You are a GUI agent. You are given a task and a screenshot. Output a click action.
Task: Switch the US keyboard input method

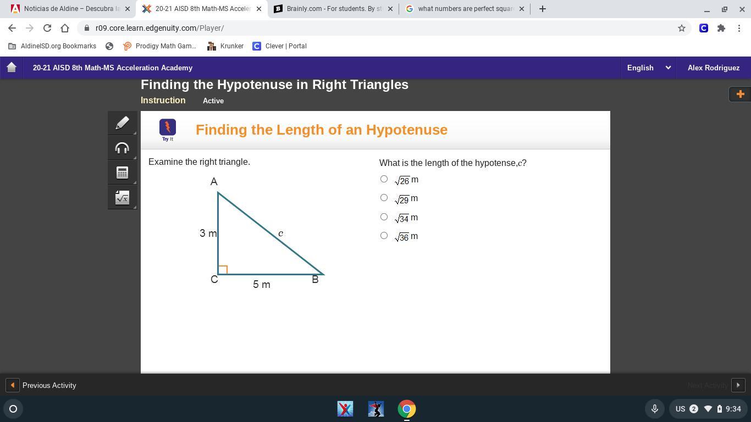point(680,409)
